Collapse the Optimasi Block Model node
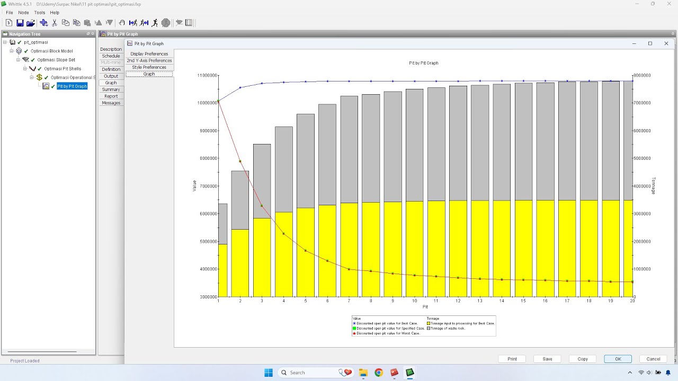The height and width of the screenshot is (381, 678). point(12,51)
